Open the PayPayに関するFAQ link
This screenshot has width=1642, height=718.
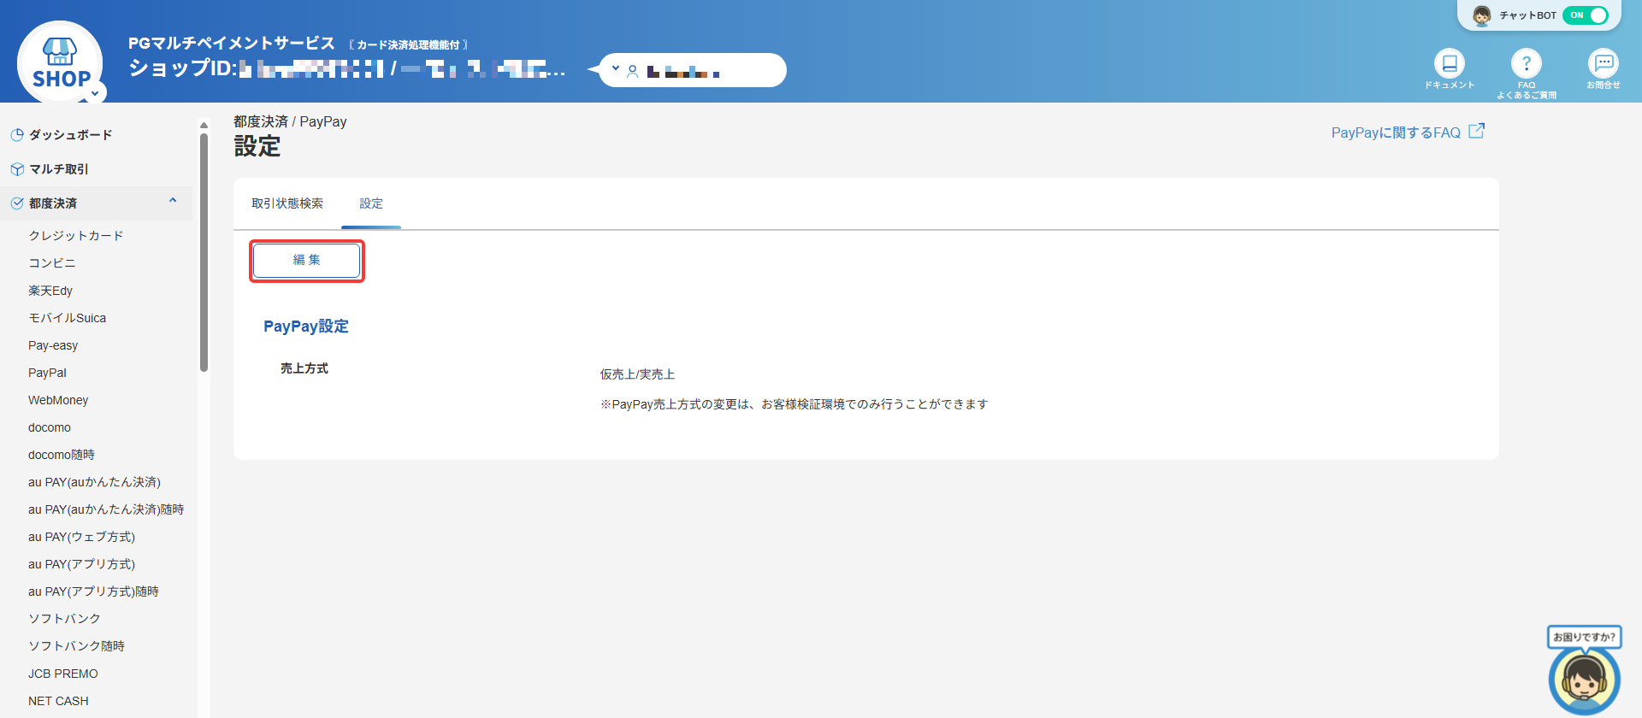[1396, 132]
